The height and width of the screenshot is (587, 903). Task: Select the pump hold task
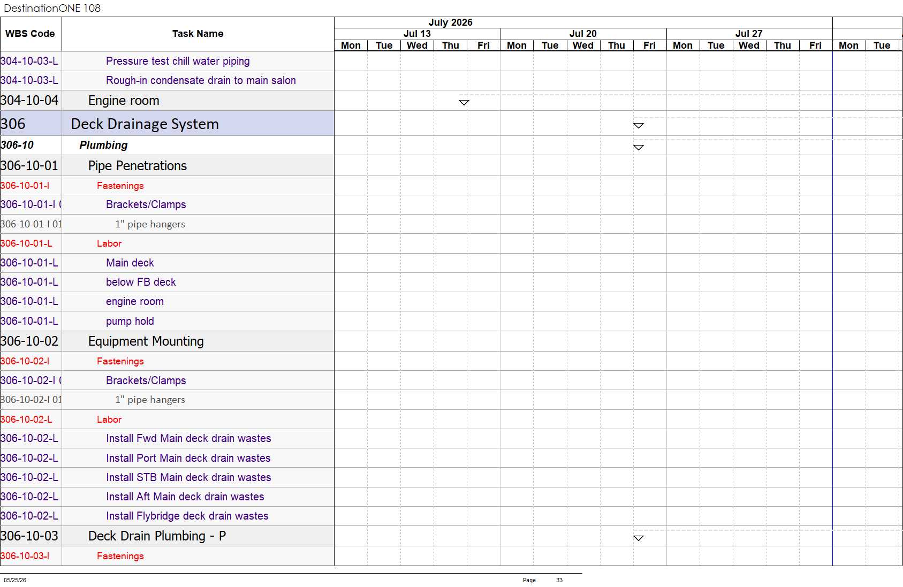[130, 321]
